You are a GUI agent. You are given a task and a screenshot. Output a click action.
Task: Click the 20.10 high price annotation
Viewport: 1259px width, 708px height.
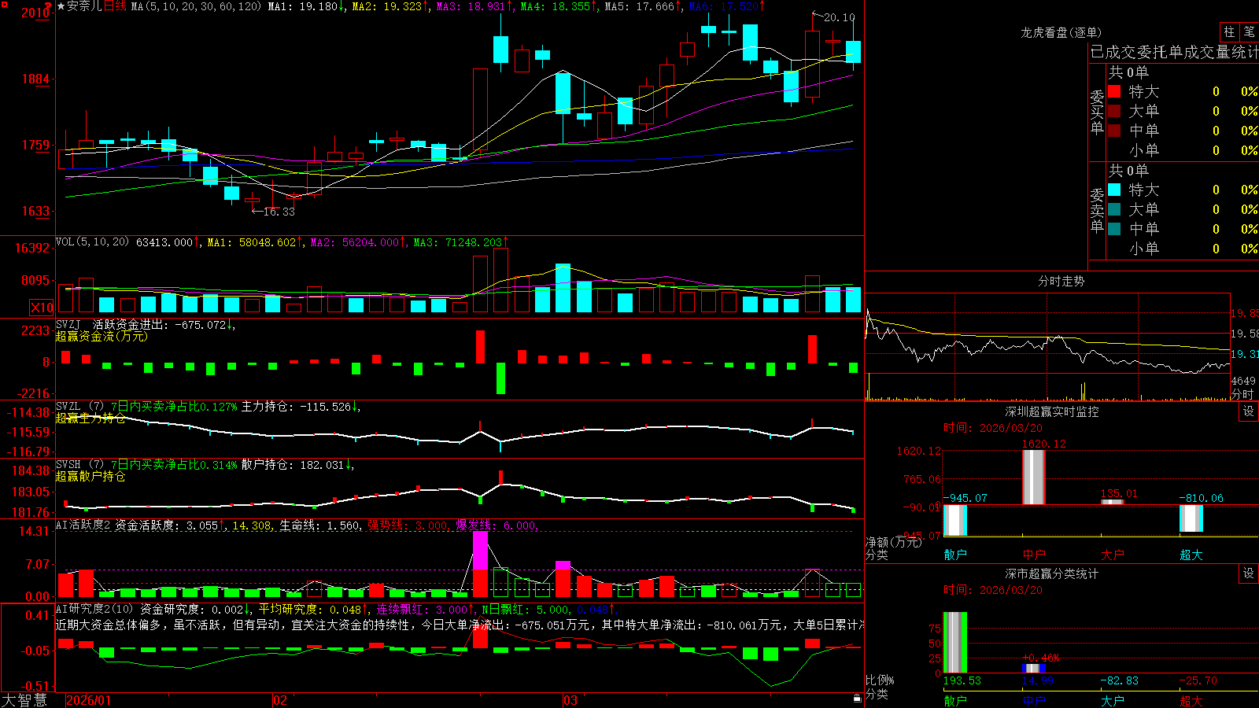pyautogui.click(x=840, y=17)
